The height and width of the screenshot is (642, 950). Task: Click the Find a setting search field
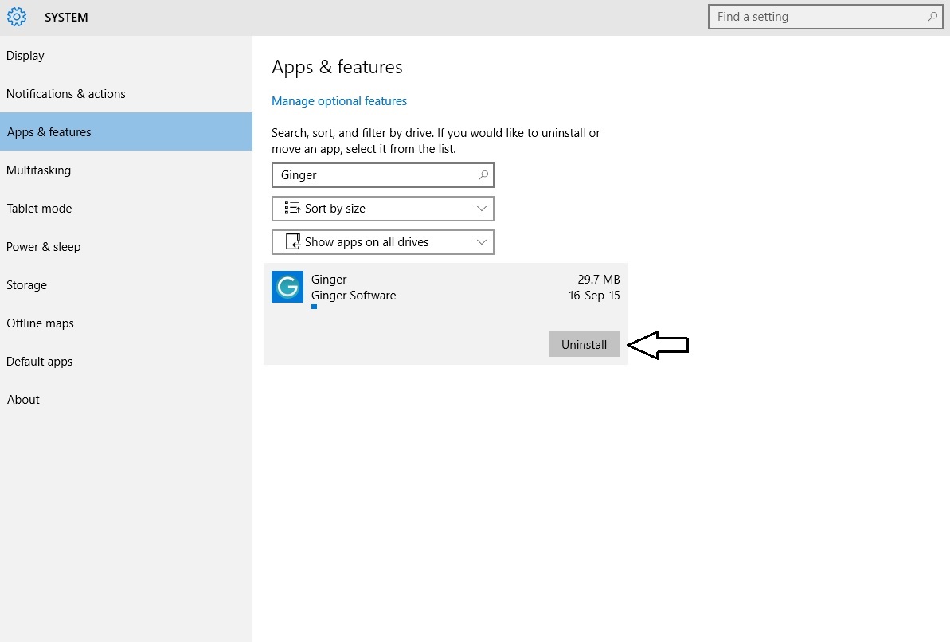click(825, 17)
